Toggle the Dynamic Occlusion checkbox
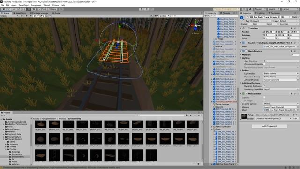Viewport: 300px width, 169px height. click(264, 86)
